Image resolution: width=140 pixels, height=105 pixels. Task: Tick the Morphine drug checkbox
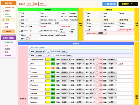point(30,76)
